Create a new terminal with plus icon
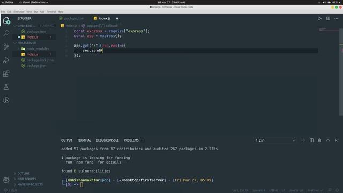Viewport: 343px width, 193px height. click(x=303, y=140)
